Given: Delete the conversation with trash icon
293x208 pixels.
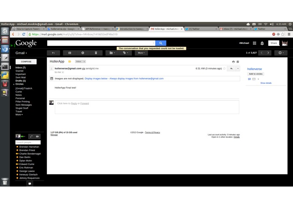Looking at the screenshot, I should pyautogui.click(x=96, y=53).
